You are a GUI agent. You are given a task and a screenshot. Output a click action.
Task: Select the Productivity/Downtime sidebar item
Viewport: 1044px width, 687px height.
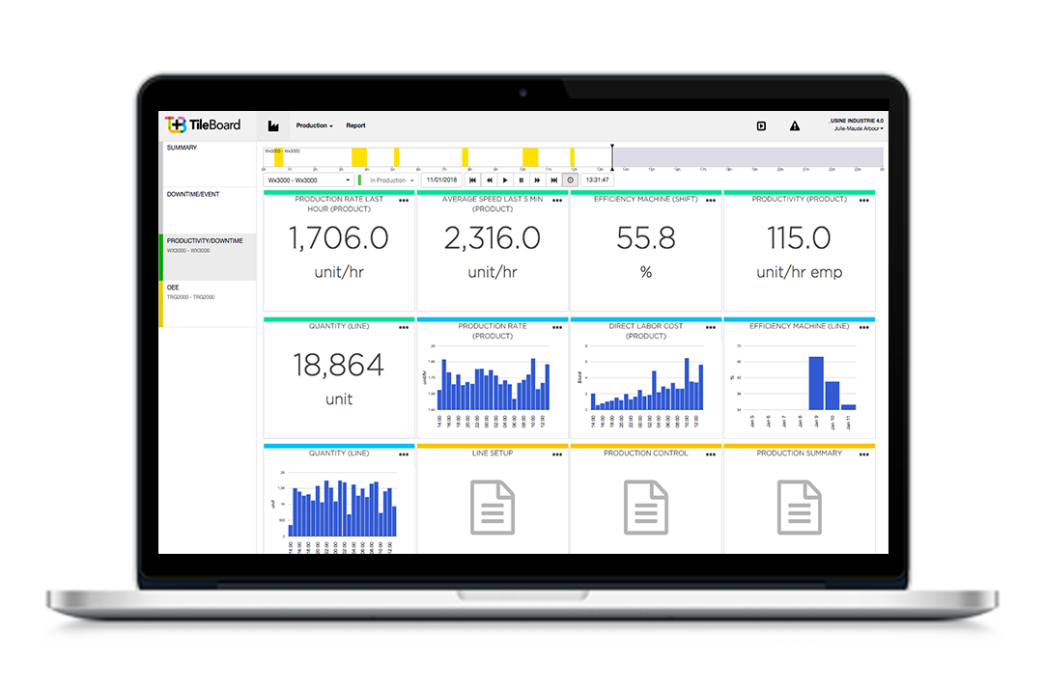(x=208, y=257)
